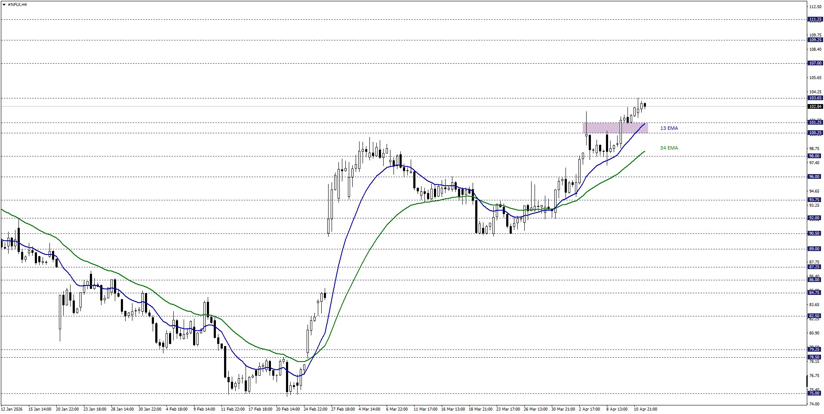Select the 13 EMA text label
Screen dimensions: 824x414
tap(669, 128)
